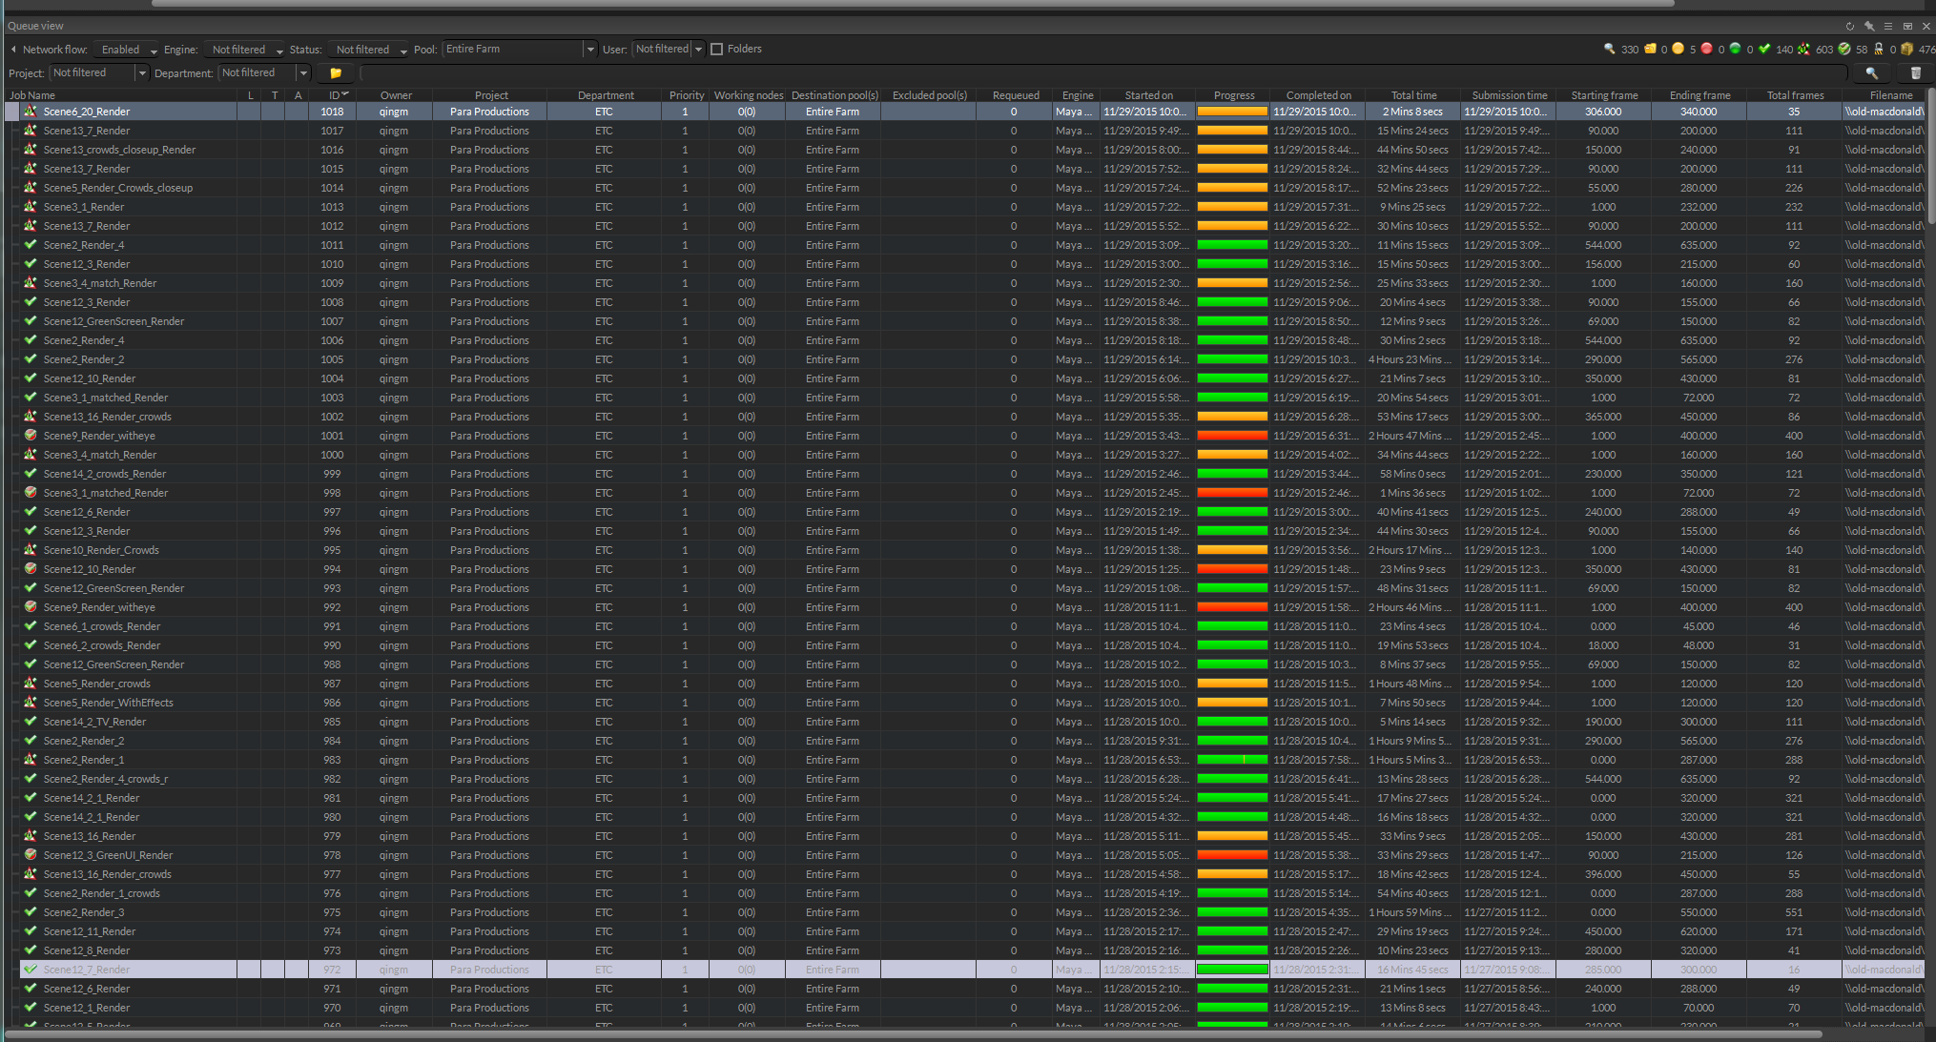Click the trash can clear filter button
This screenshot has height=1042, width=1936.
(x=1915, y=72)
